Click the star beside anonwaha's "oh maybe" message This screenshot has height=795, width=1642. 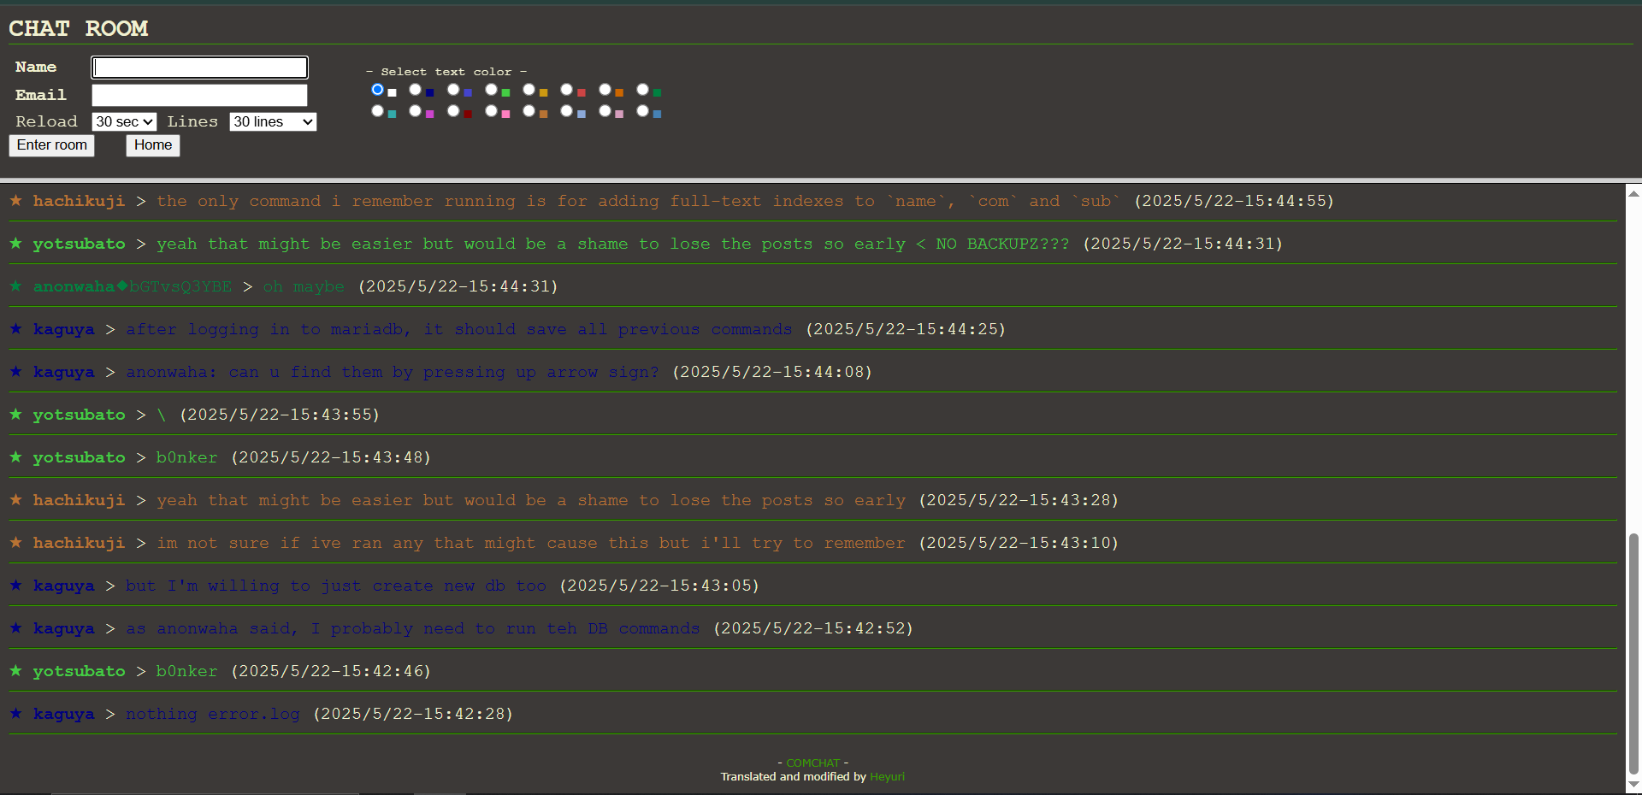[15, 286]
